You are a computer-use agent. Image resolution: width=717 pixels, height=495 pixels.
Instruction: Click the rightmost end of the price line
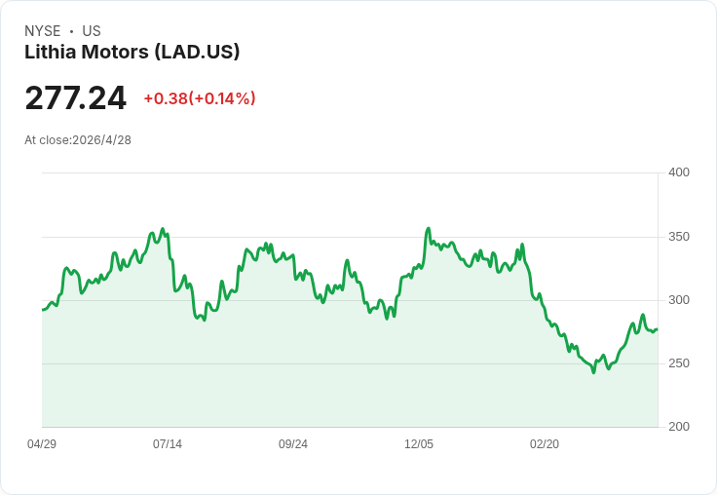point(657,329)
